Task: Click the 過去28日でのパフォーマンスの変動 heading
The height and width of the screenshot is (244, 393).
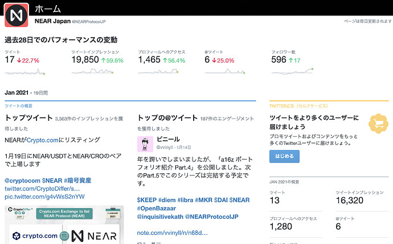Action: (61, 40)
